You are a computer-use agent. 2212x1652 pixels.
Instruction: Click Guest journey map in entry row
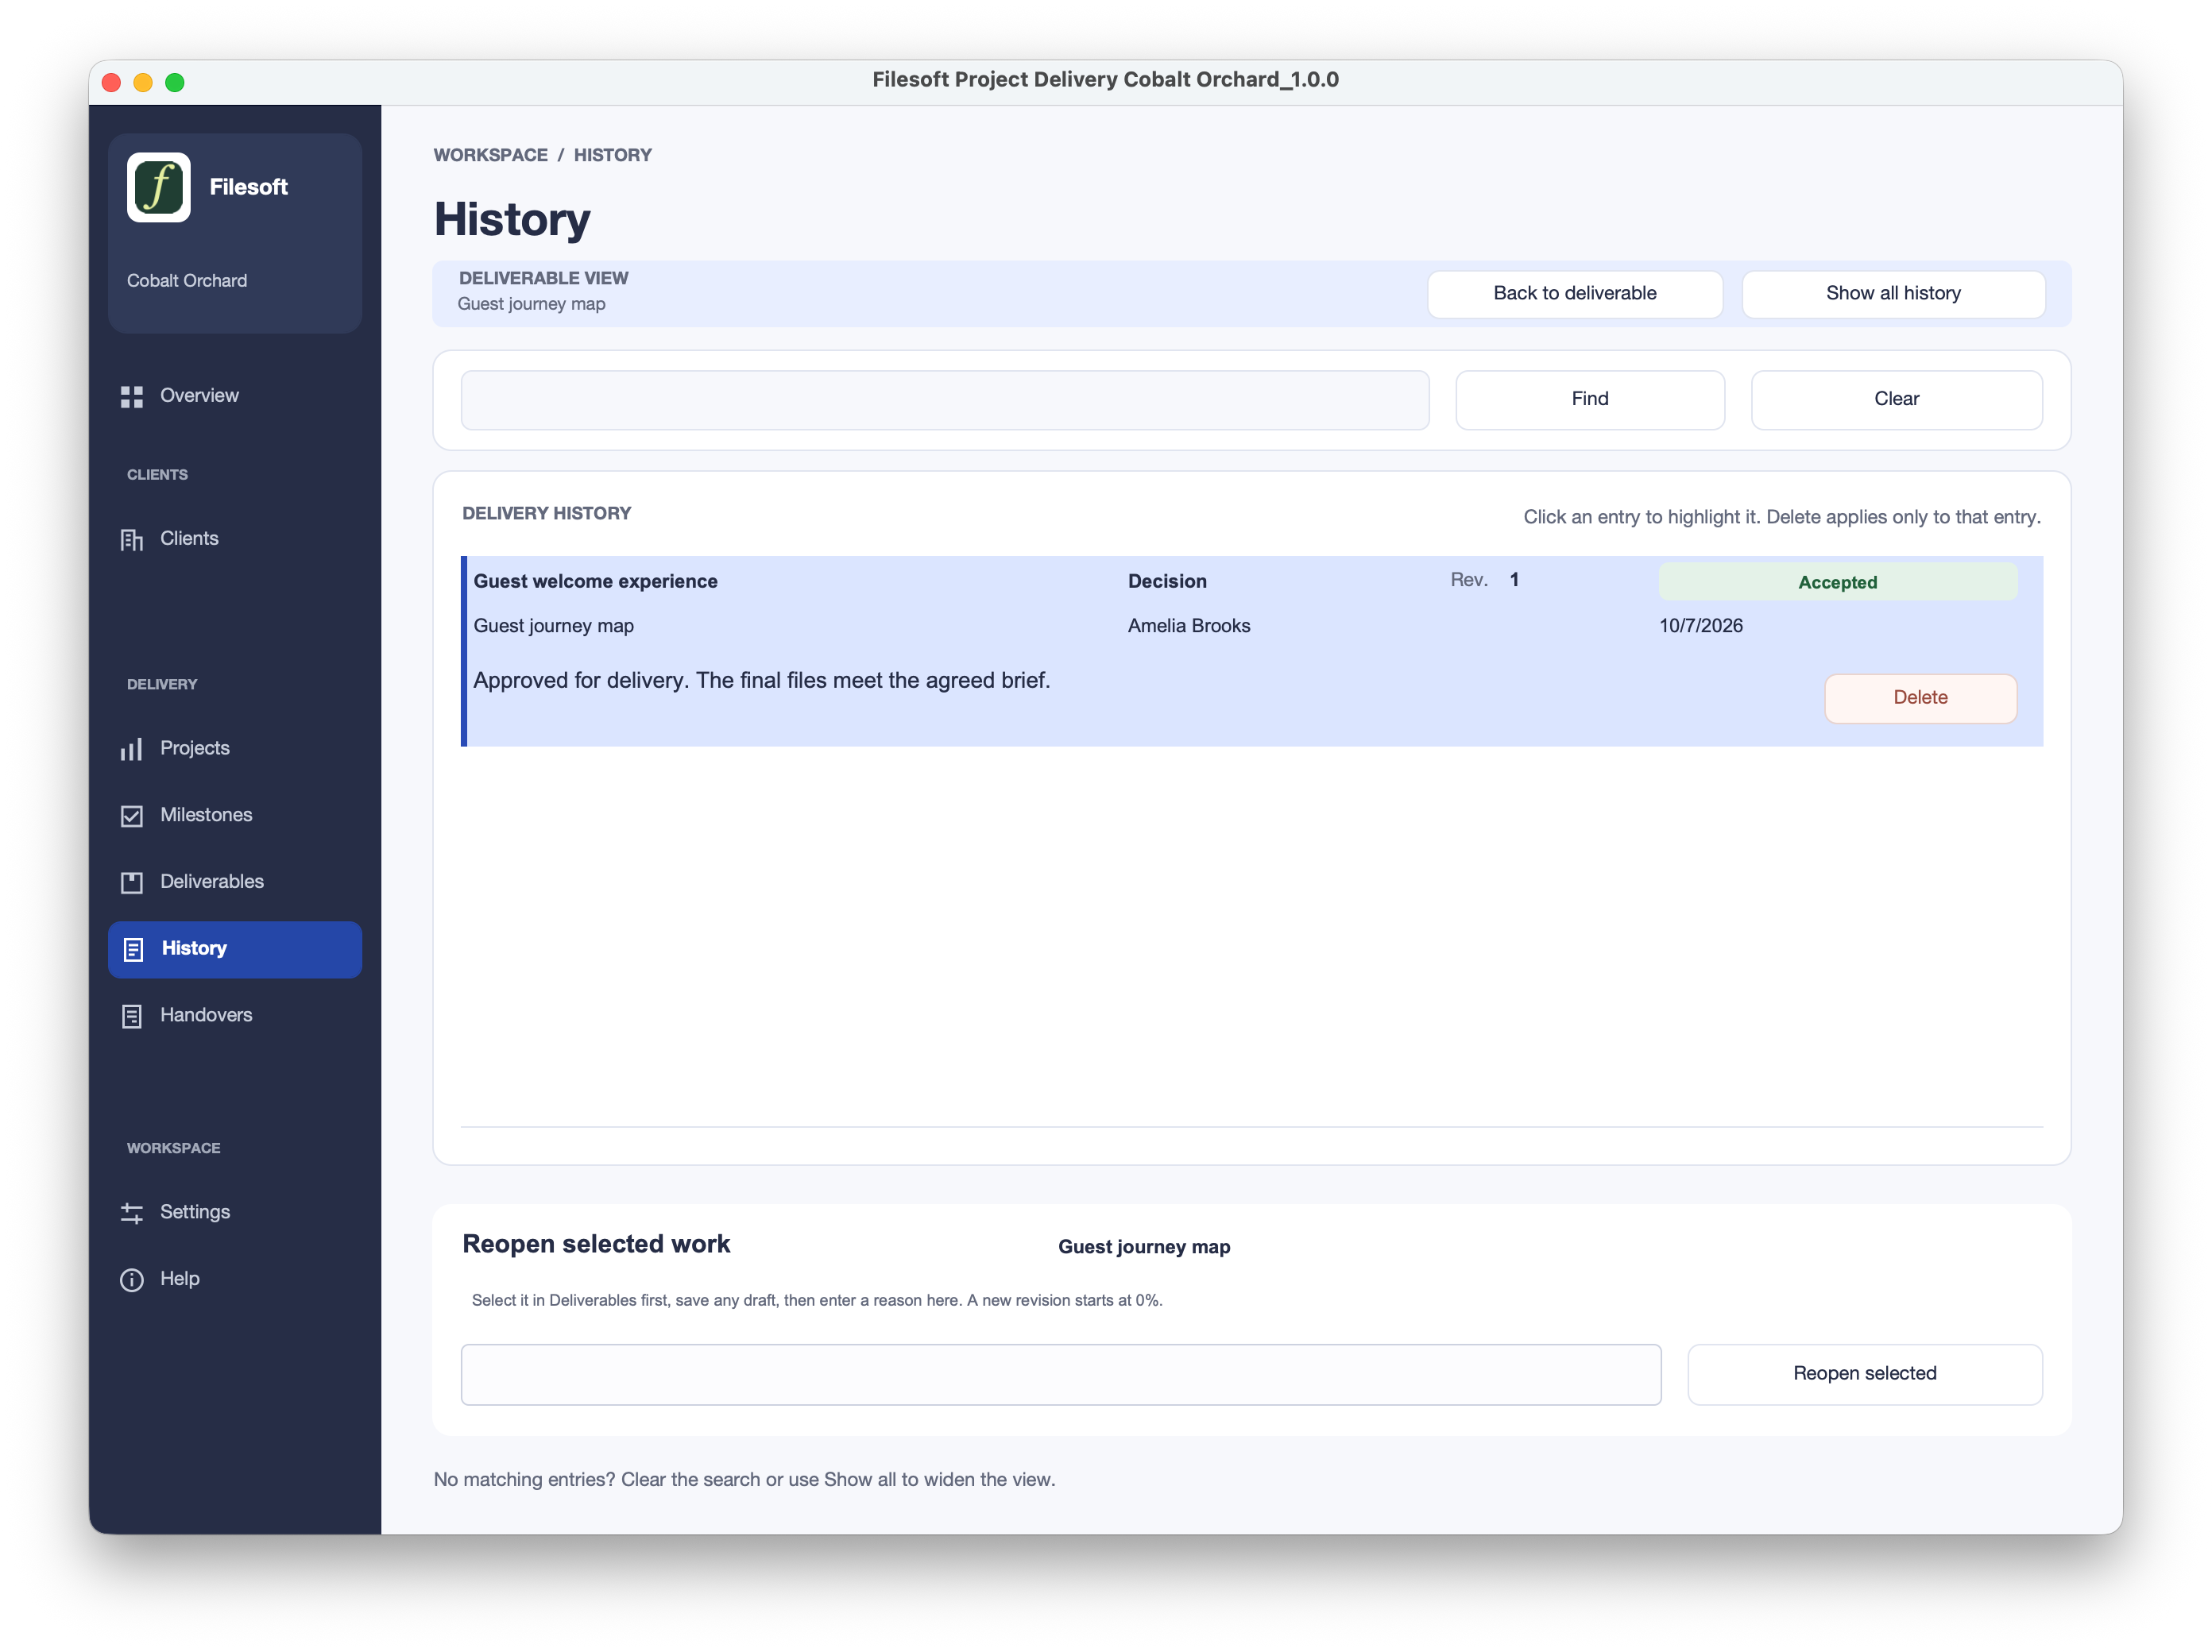pos(553,626)
